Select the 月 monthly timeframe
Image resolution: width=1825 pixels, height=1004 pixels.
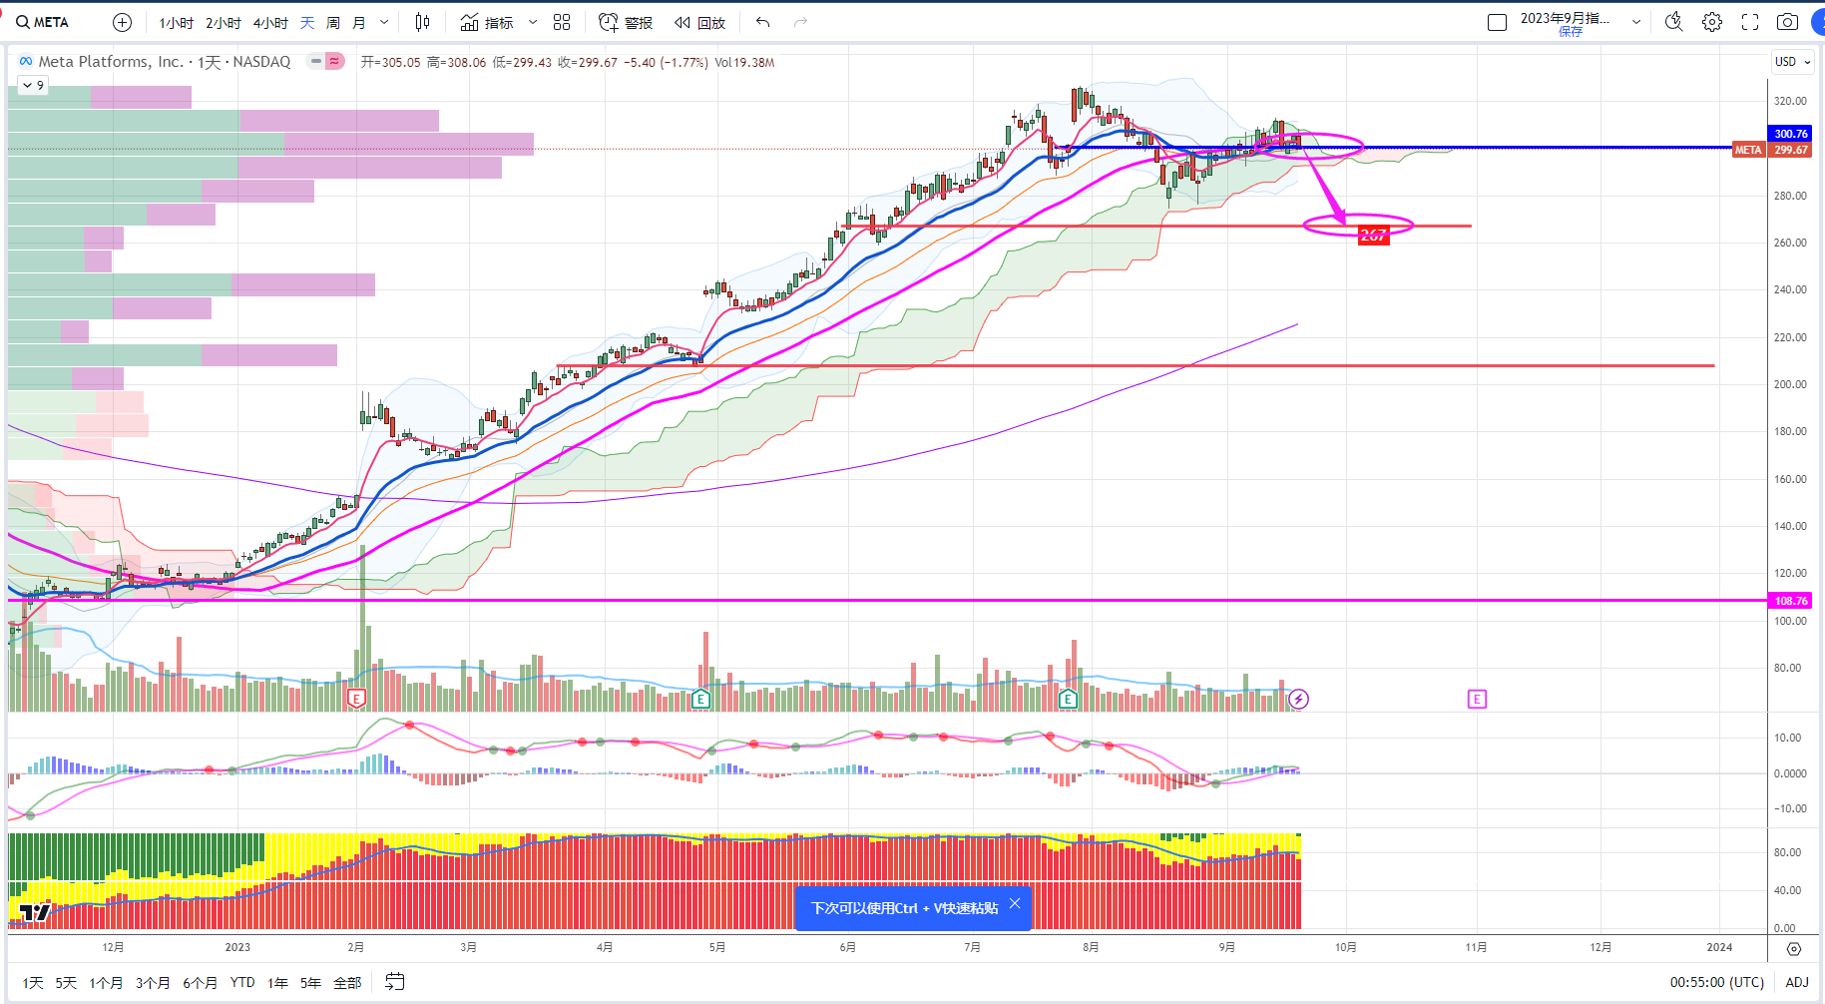[x=359, y=22]
